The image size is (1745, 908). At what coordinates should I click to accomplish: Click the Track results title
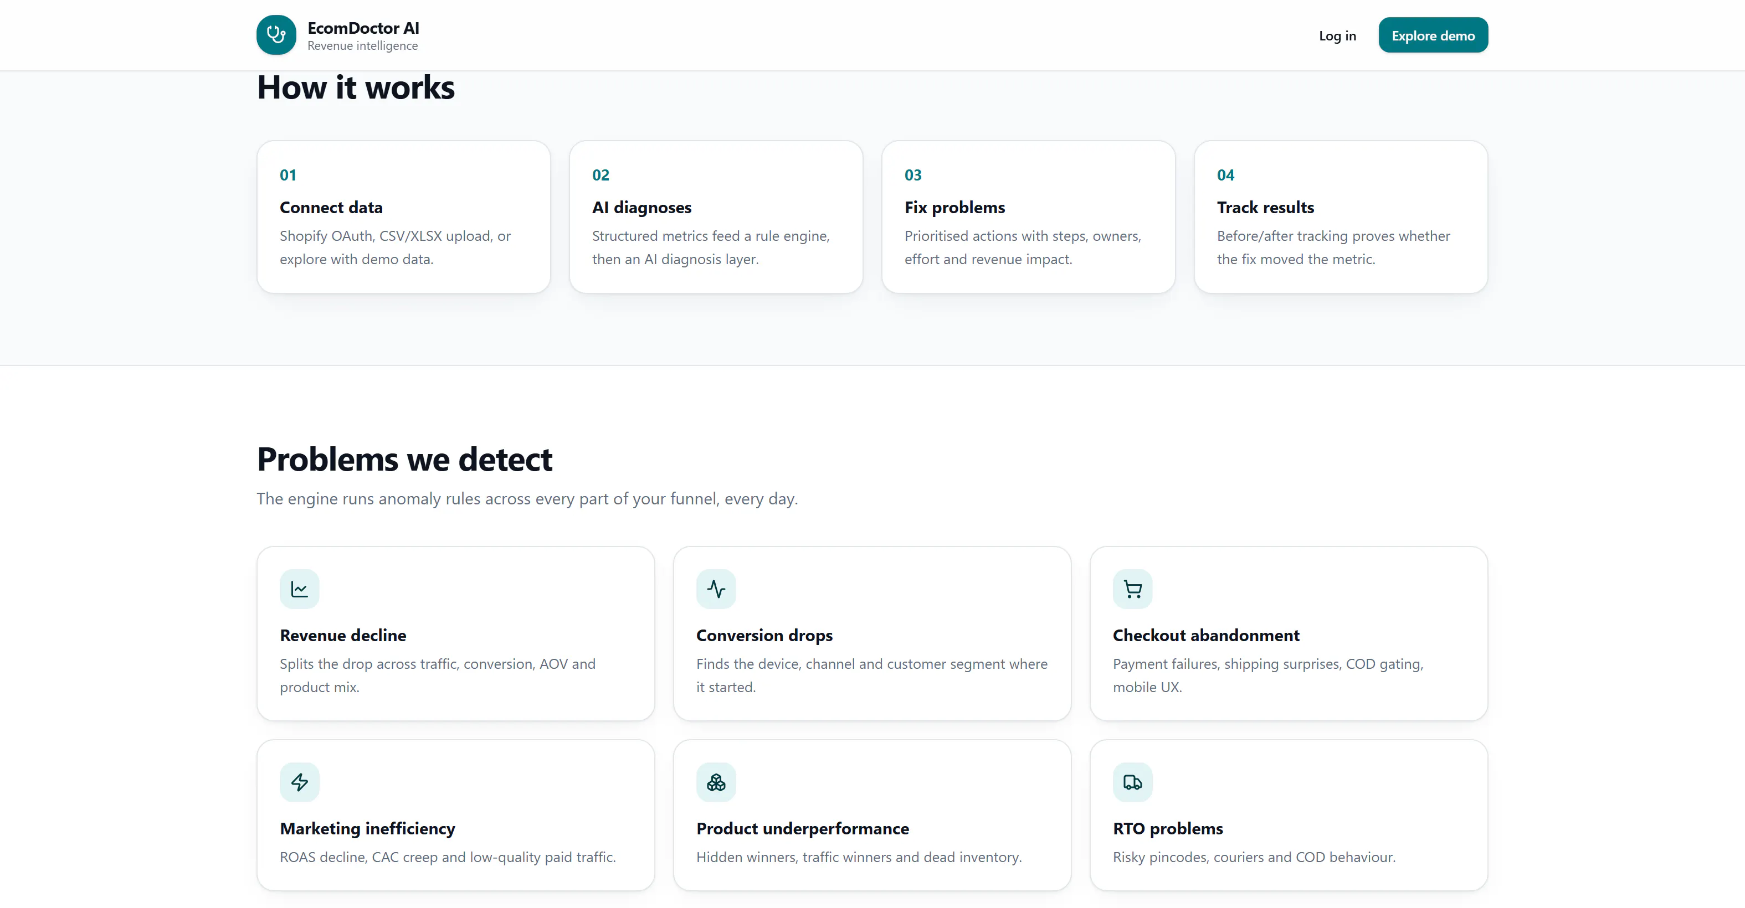[x=1265, y=207]
